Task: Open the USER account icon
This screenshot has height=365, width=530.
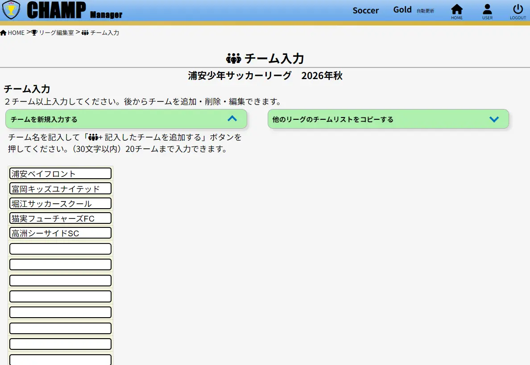Action: 487,12
